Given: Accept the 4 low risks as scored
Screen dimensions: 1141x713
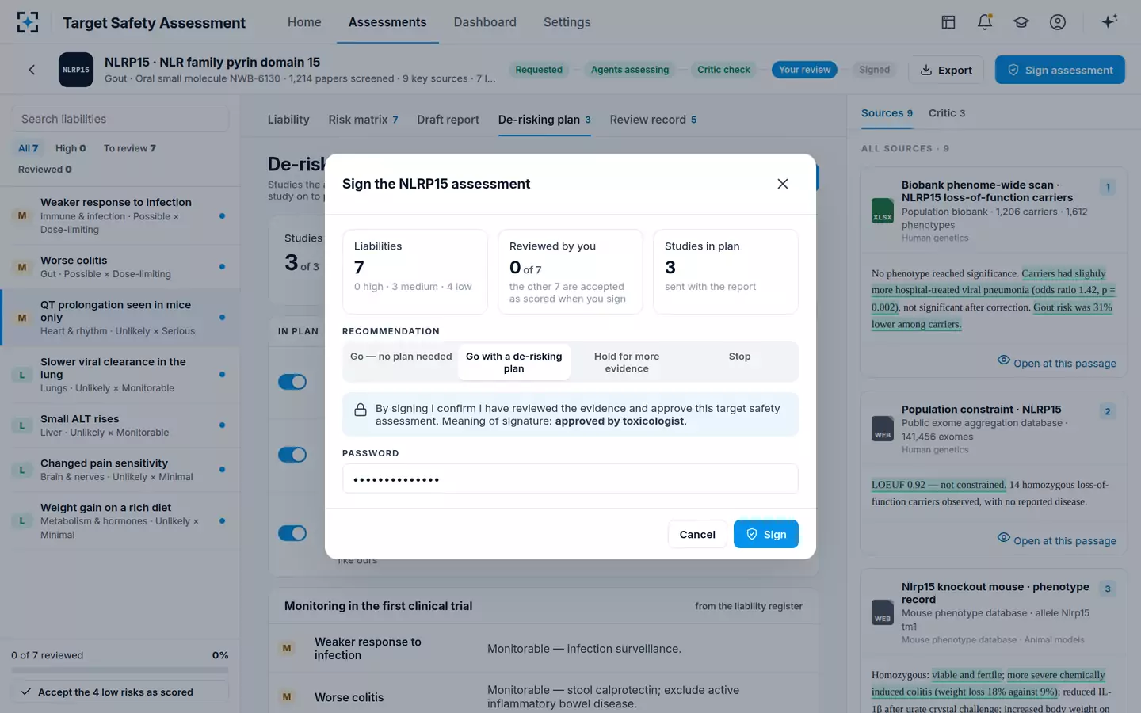Looking at the screenshot, I should click(120, 692).
